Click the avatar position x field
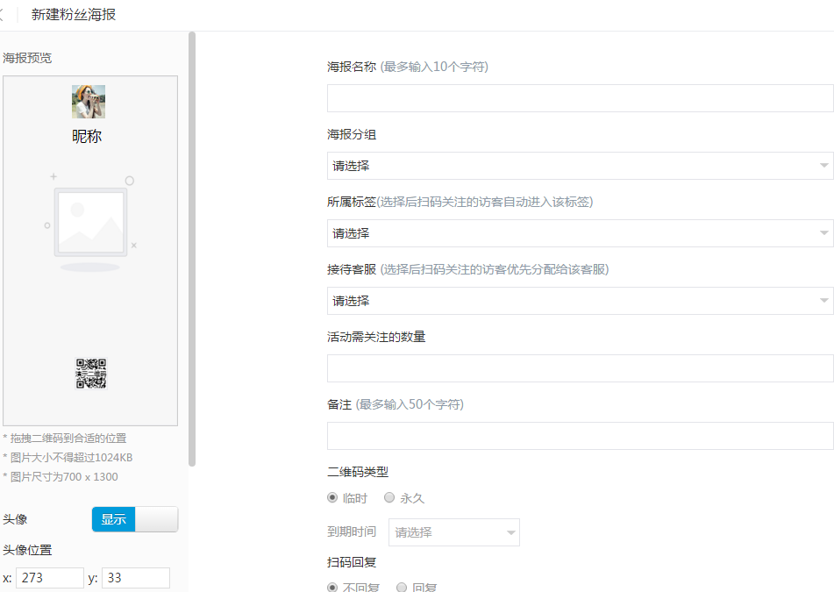This screenshot has width=834, height=592. [x=49, y=578]
